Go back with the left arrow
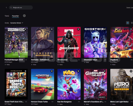 [6, 8]
